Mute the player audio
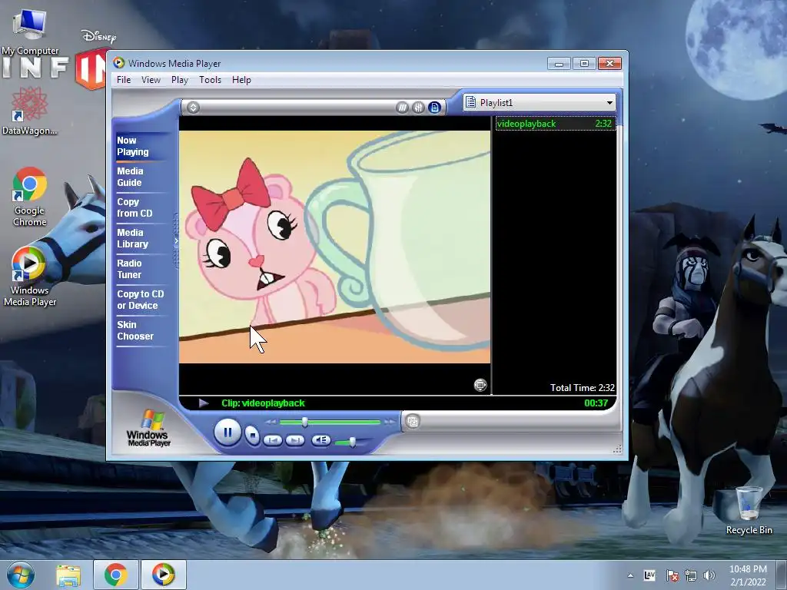This screenshot has width=787, height=590. point(320,440)
